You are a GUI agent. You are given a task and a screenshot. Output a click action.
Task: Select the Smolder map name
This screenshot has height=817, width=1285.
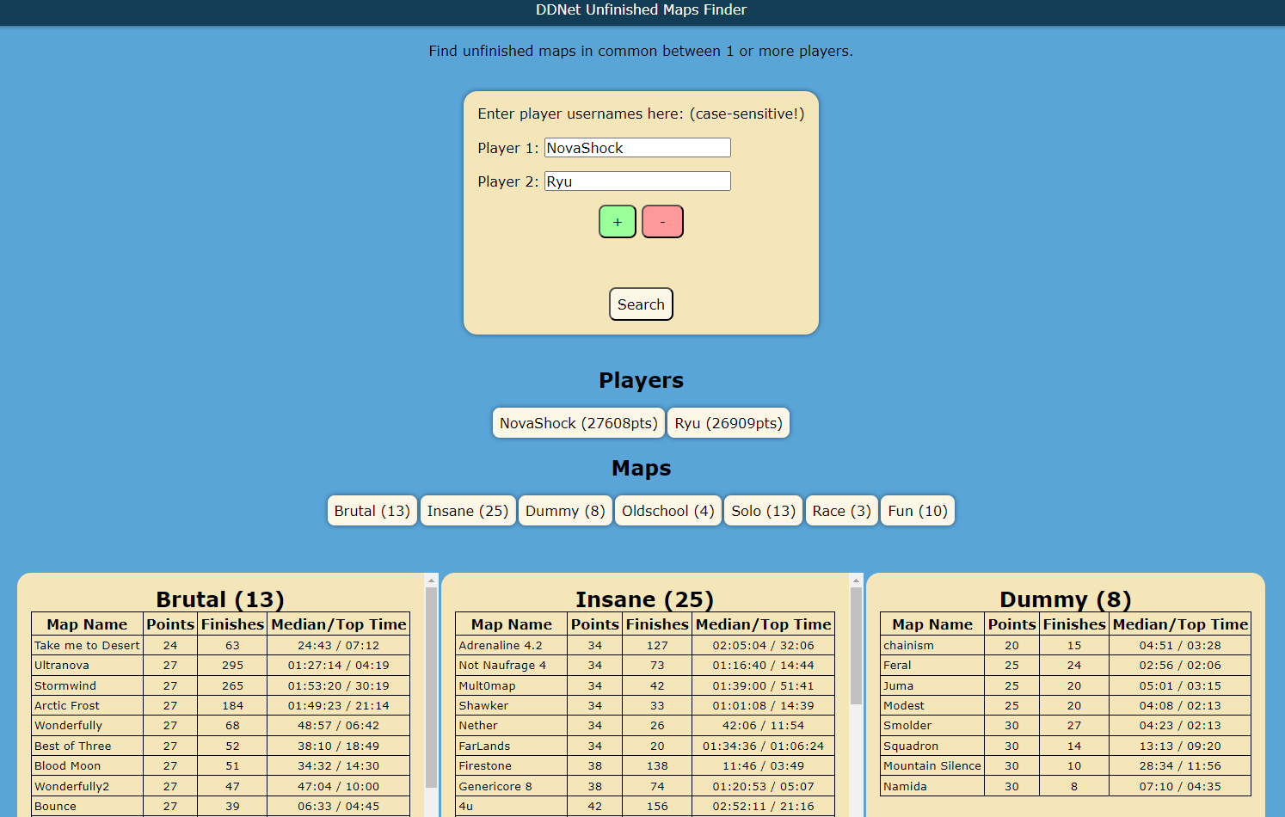pyautogui.click(x=907, y=726)
